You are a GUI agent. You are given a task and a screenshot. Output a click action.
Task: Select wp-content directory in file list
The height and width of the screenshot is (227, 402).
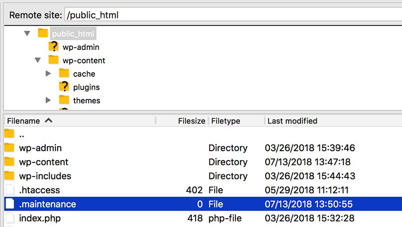point(43,162)
